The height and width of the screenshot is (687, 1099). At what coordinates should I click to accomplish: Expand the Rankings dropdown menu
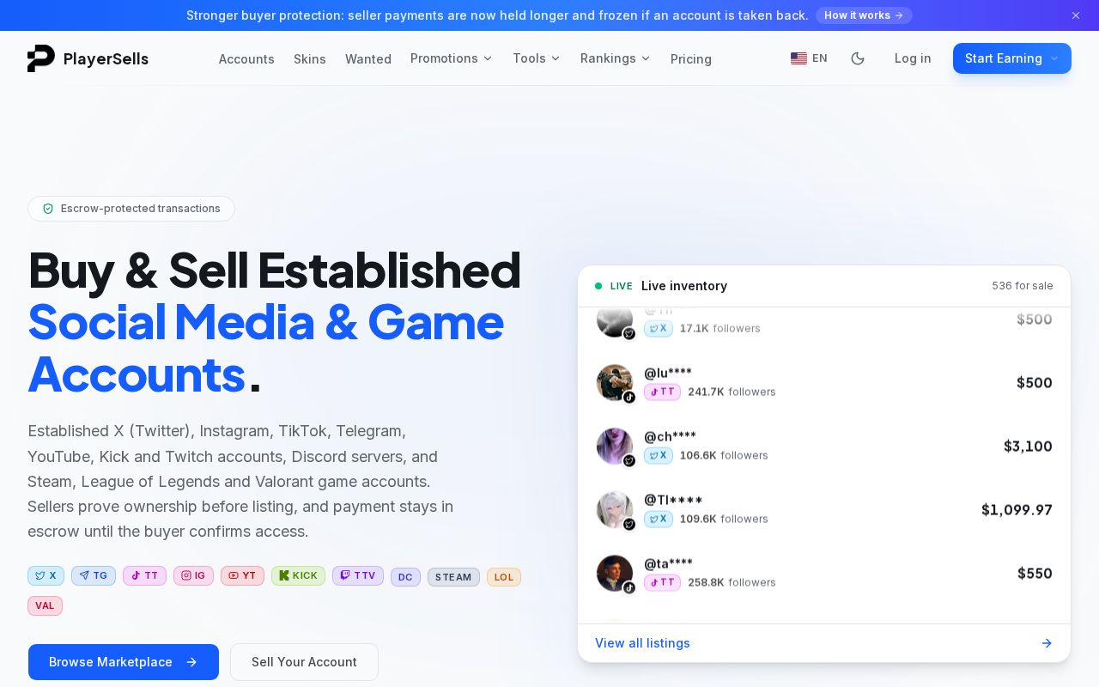pos(616,58)
